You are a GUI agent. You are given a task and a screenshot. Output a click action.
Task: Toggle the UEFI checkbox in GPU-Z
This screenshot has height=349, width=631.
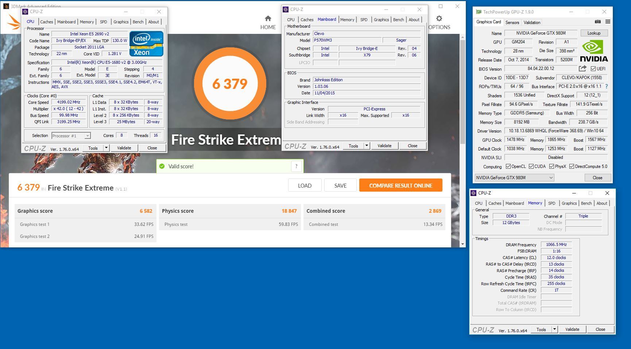593,69
